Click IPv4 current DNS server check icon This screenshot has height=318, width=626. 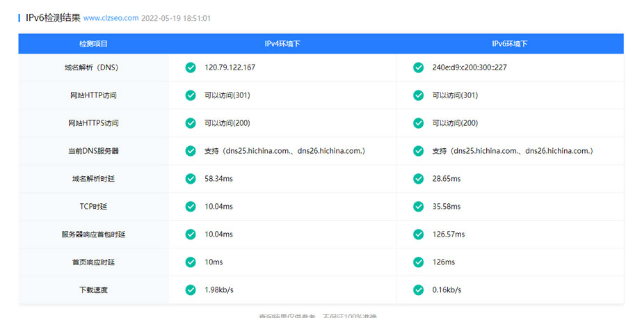(x=191, y=151)
